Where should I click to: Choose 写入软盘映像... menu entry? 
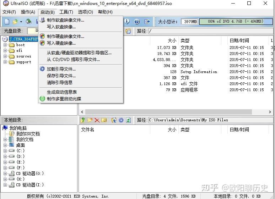point(81,27)
